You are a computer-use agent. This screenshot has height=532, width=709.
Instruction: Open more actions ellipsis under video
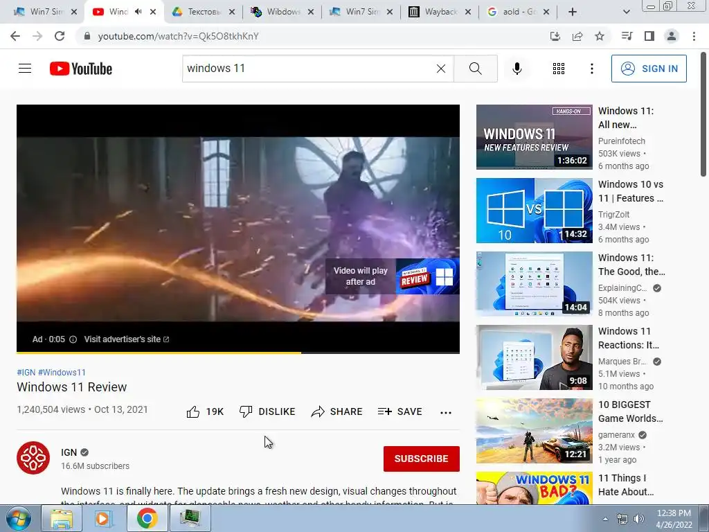click(x=446, y=413)
